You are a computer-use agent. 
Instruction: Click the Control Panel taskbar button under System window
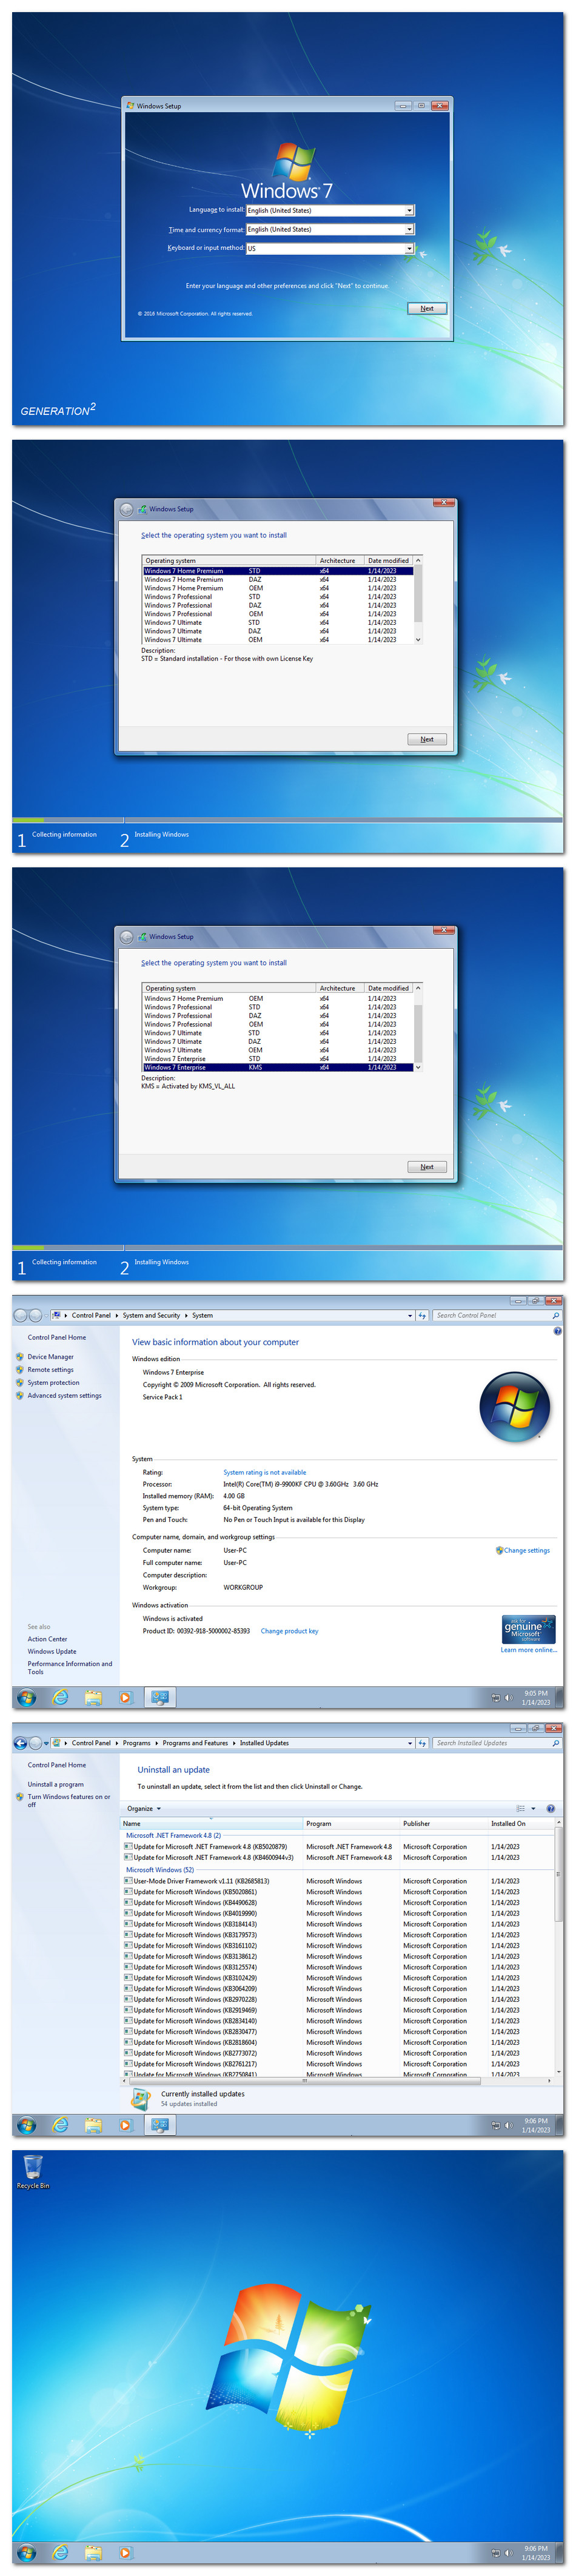click(x=160, y=1697)
